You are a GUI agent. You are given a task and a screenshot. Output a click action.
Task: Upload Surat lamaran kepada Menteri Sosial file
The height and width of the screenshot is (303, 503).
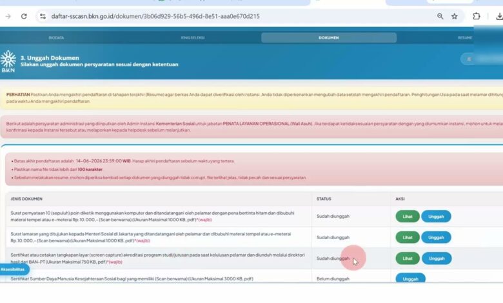436,238
